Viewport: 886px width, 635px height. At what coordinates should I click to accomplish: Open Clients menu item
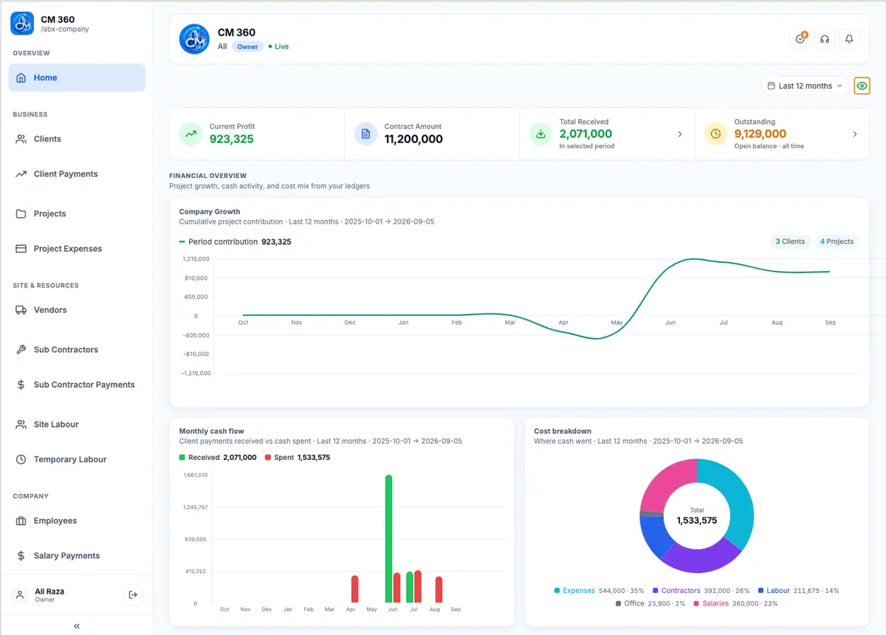(77, 139)
